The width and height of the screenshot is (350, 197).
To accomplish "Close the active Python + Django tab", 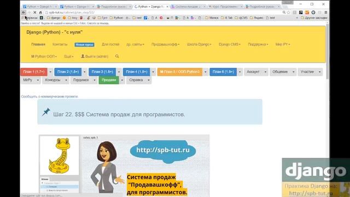I will 167,7.
